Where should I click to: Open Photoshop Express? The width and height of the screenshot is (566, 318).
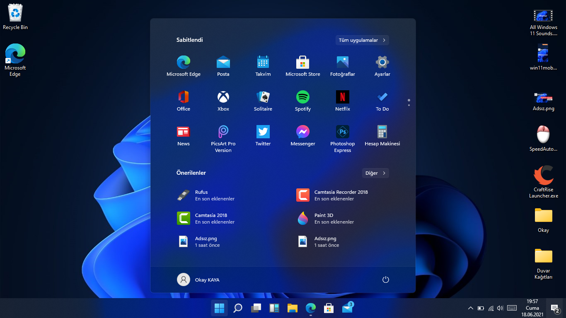point(343,139)
